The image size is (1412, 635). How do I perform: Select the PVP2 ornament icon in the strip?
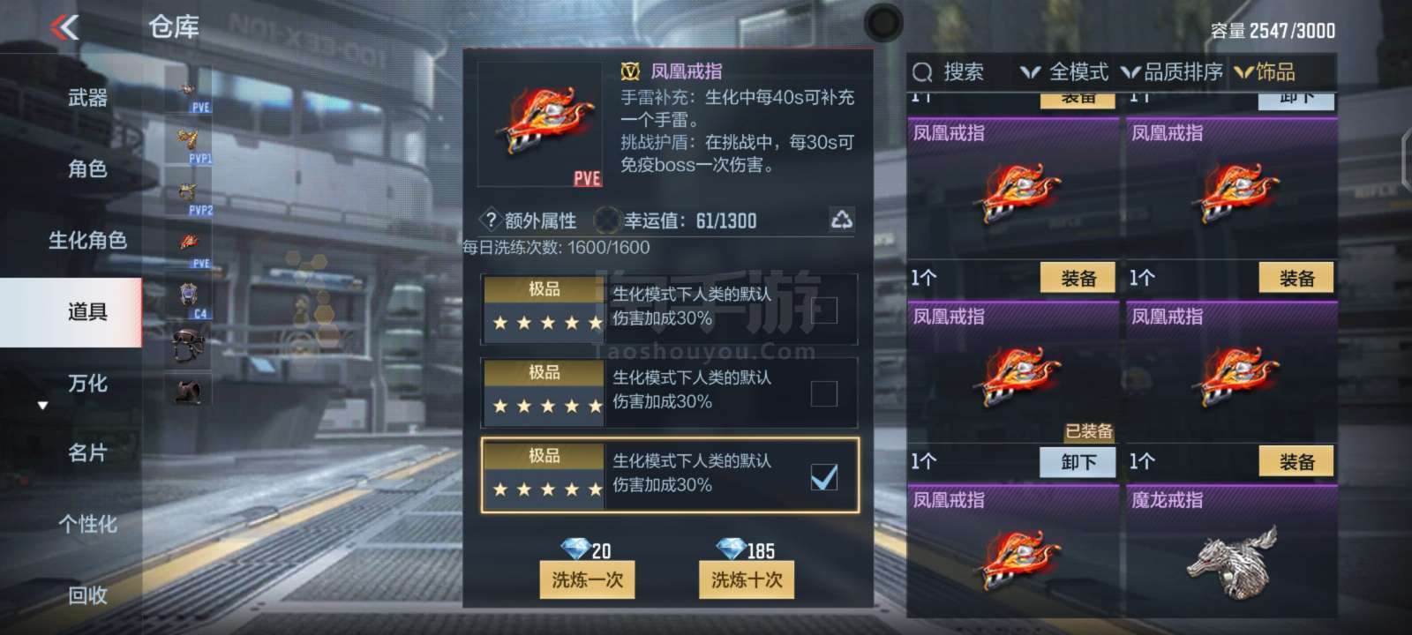tap(188, 195)
